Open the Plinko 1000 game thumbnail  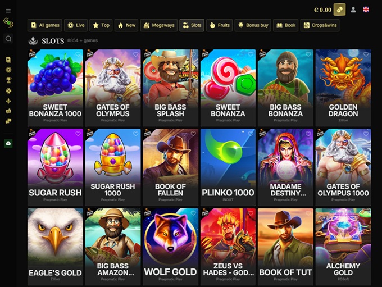click(x=228, y=167)
